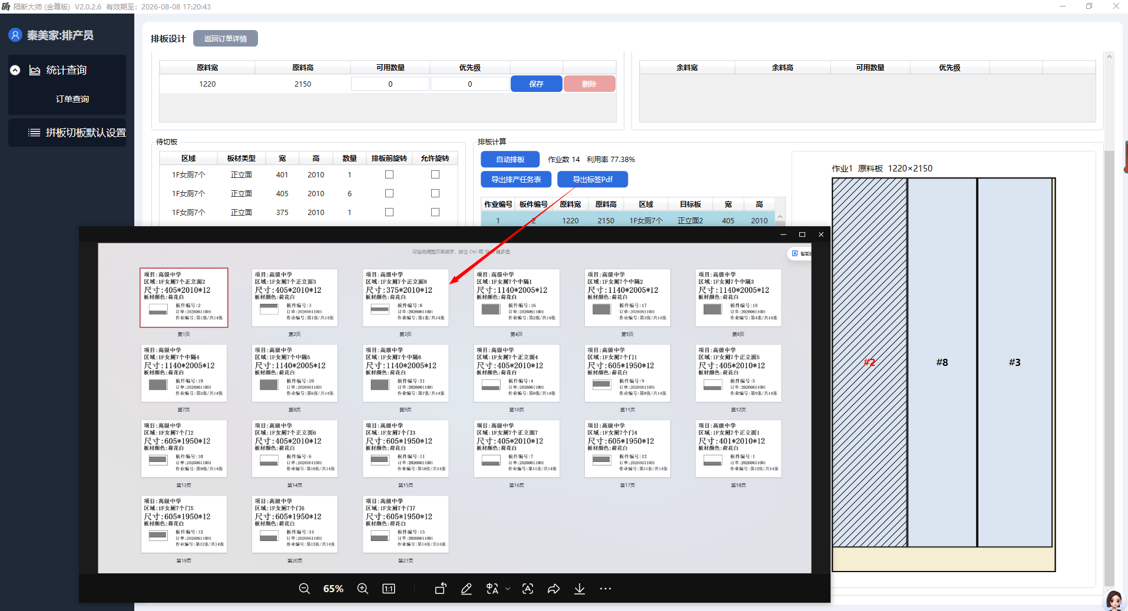Click 导出标签Pdf
The width and height of the screenshot is (1128, 611).
(x=593, y=179)
